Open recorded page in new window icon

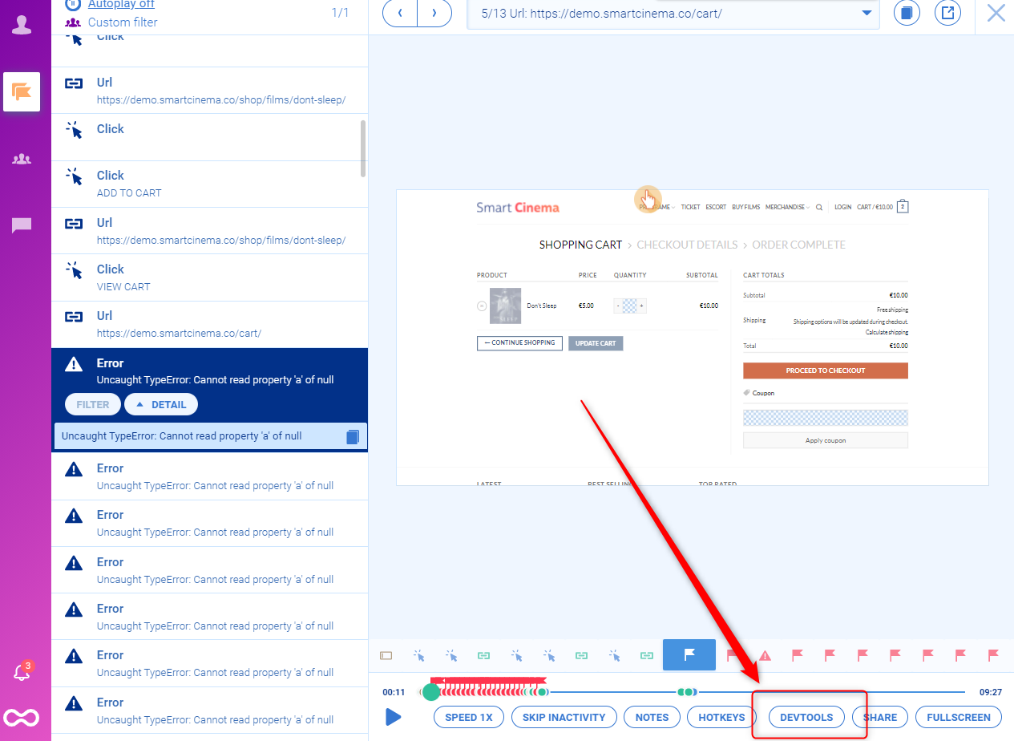point(948,13)
